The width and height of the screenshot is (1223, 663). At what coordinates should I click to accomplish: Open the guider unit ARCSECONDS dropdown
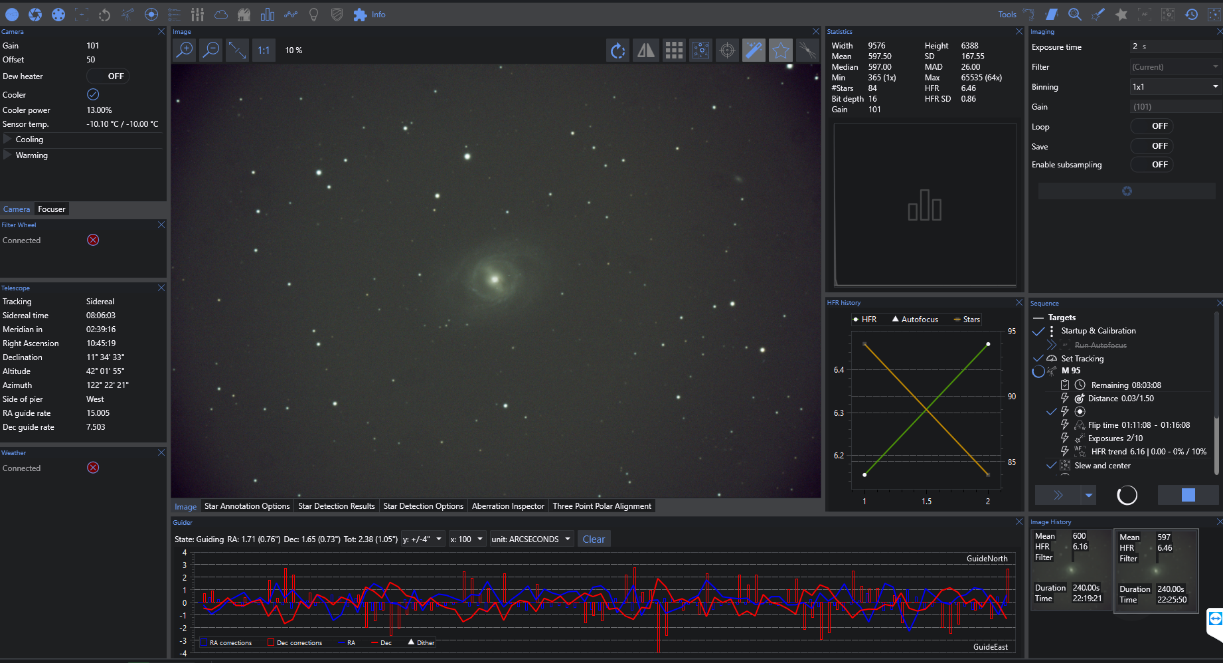pos(531,539)
